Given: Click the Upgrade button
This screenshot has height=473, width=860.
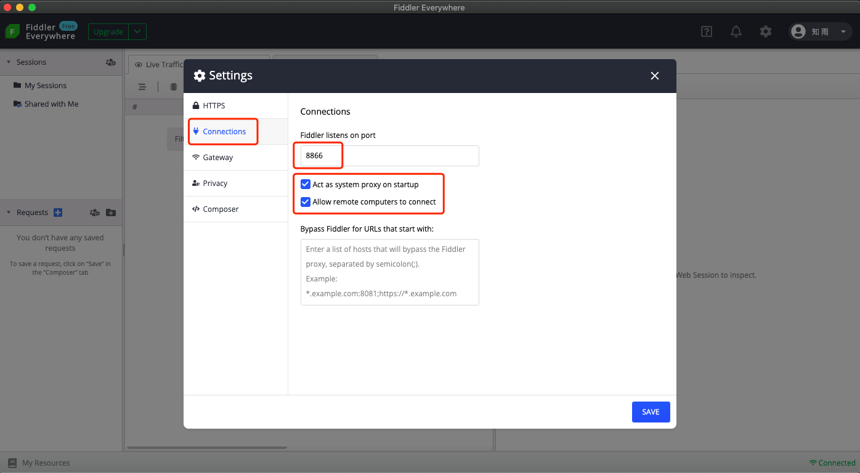Looking at the screenshot, I should coord(108,32).
